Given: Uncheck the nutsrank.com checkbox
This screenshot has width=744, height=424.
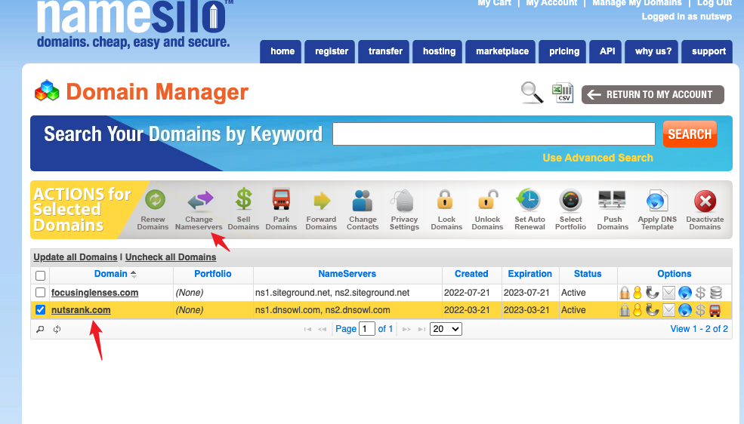Looking at the screenshot, I should coord(41,310).
